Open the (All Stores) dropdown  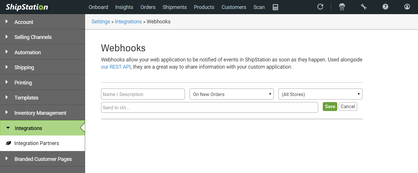(x=320, y=94)
